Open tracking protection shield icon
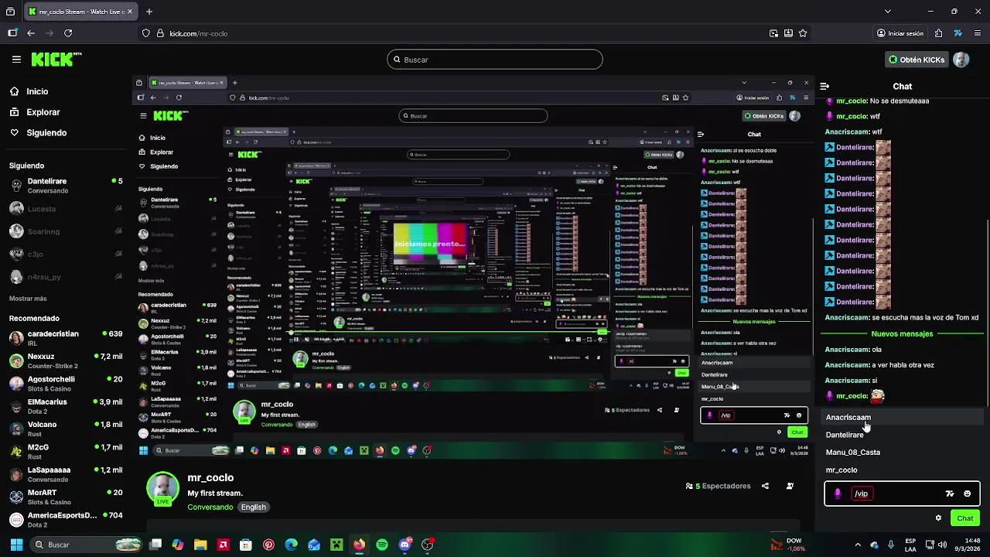This screenshot has width=990, height=557. point(145,33)
